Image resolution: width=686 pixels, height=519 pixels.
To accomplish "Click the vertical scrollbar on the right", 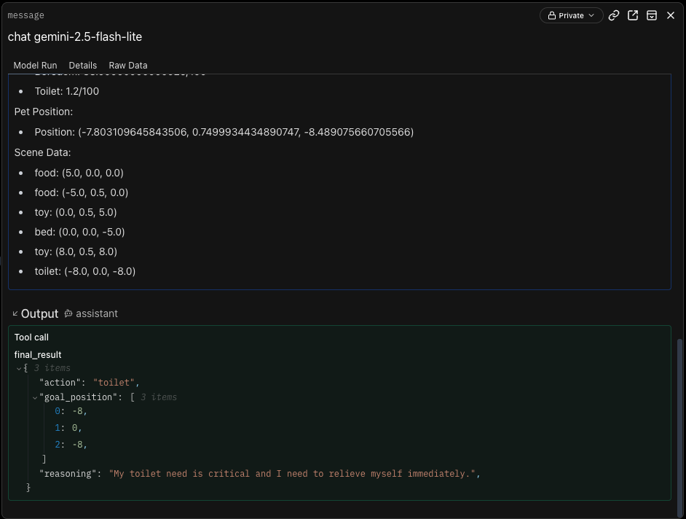I will [x=679, y=423].
